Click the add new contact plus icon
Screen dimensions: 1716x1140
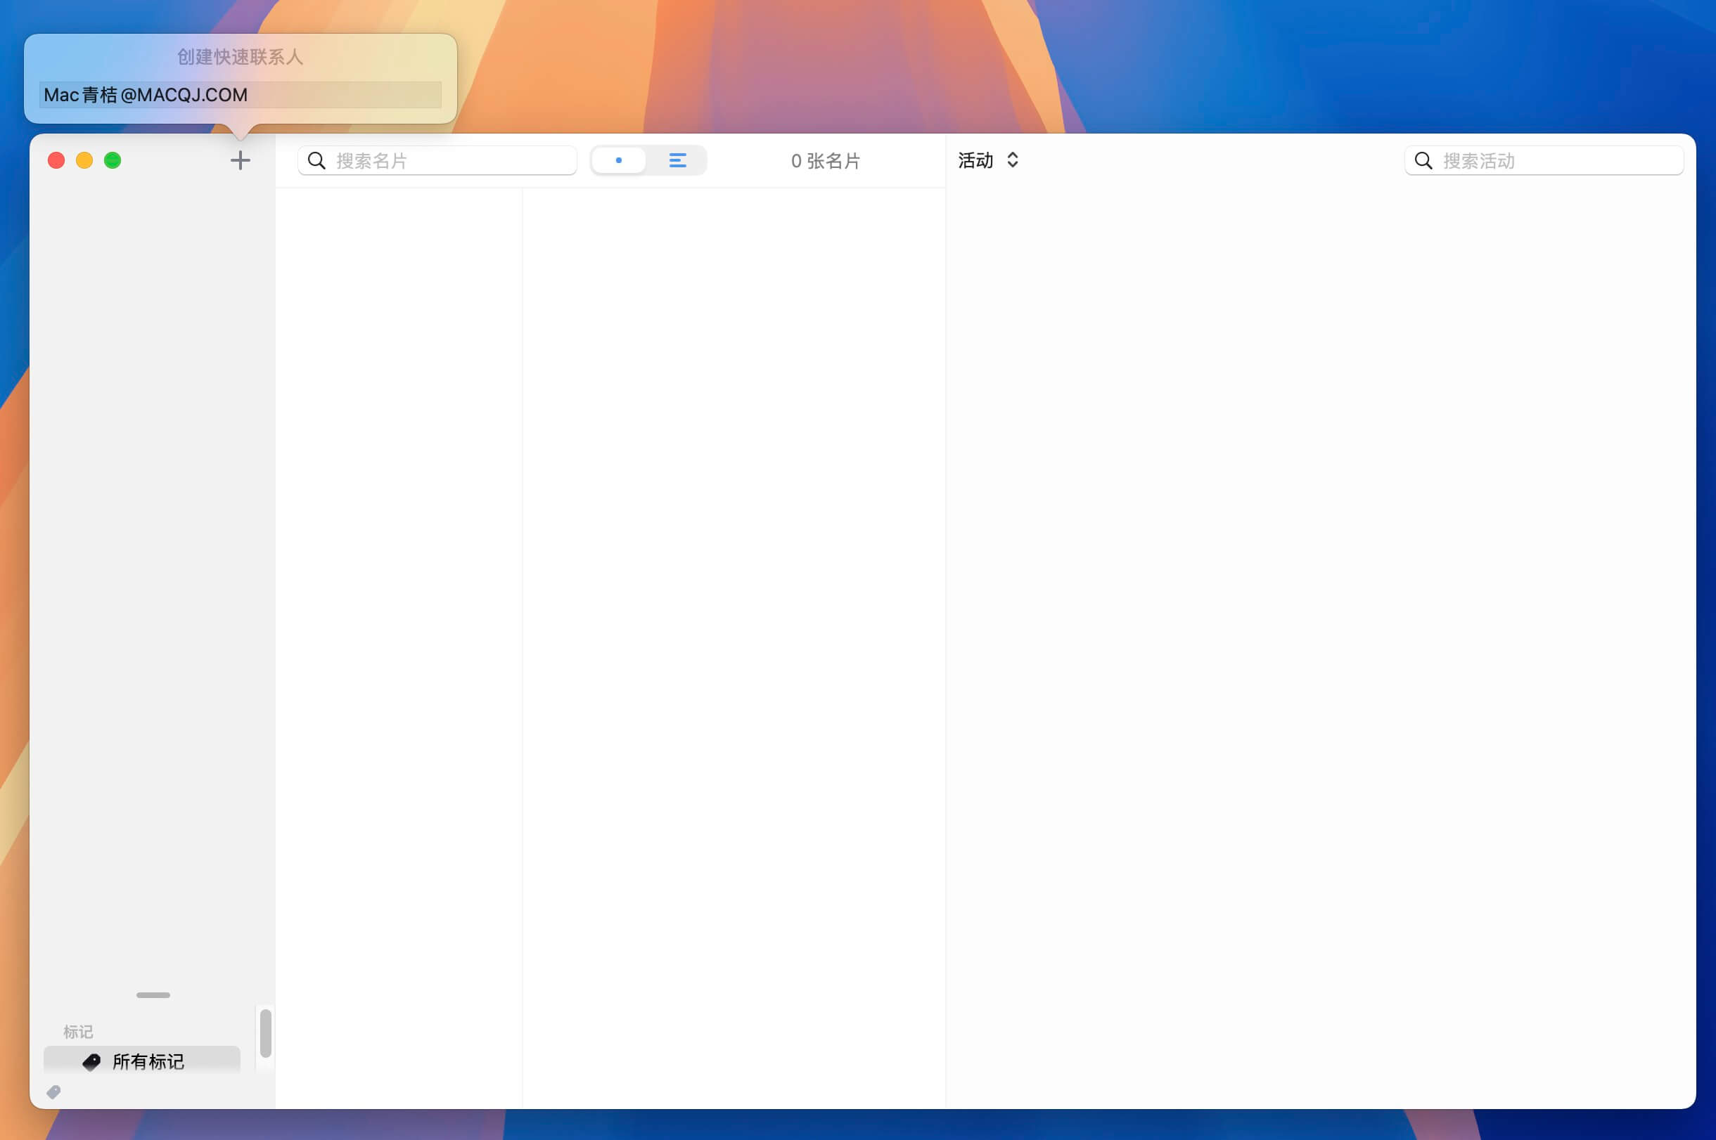[x=240, y=160]
